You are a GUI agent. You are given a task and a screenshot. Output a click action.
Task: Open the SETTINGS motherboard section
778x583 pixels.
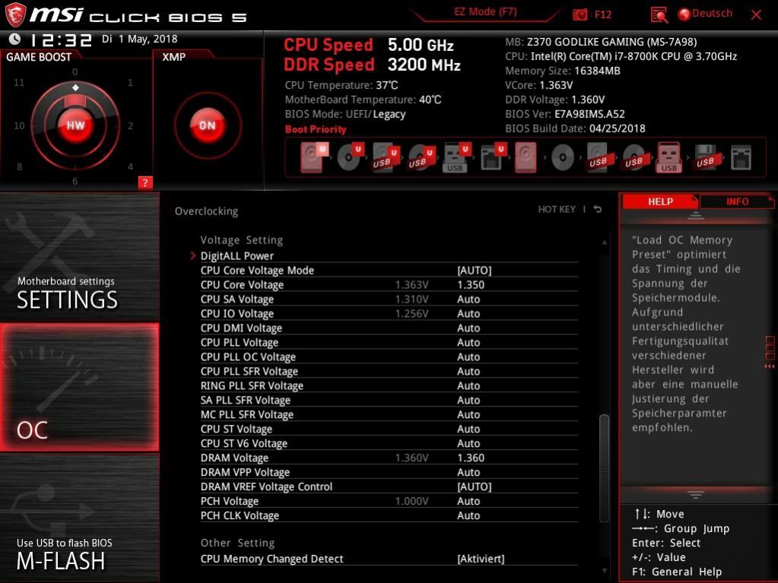click(x=79, y=257)
